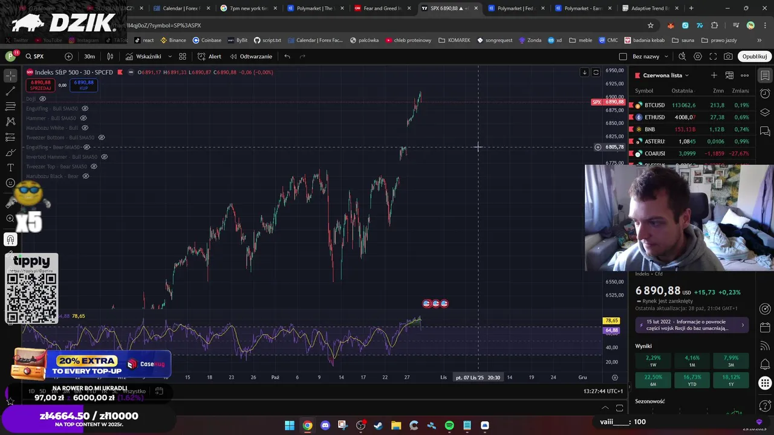Image resolution: width=774 pixels, height=435 pixels.
Task: Open chart settings hexagon icon
Action: coord(698,56)
